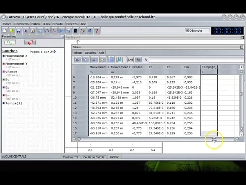Click the parabola curve icon
This screenshot has width=246, height=185.
click(x=47, y=31)
